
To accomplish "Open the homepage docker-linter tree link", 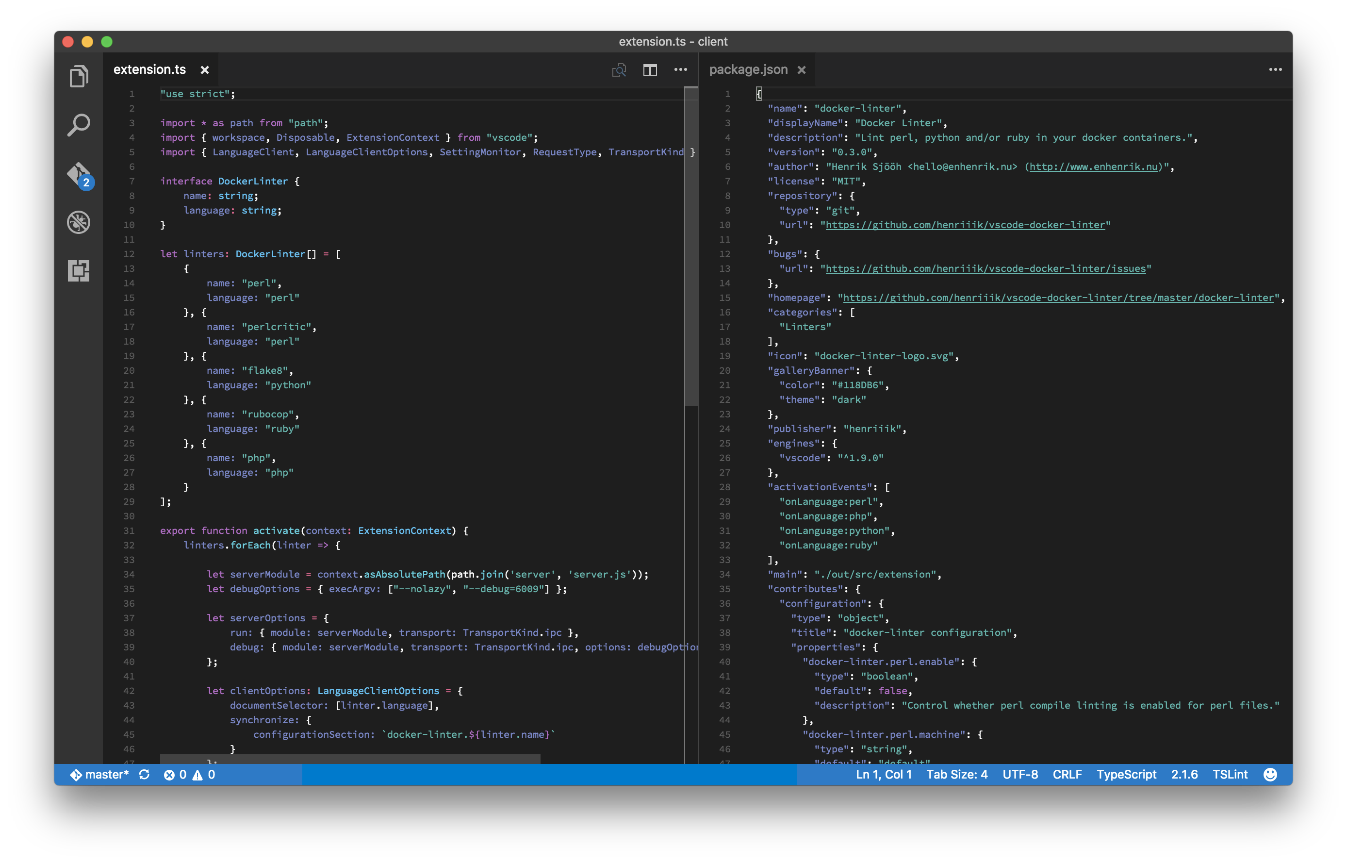I will click(1058, 298).
